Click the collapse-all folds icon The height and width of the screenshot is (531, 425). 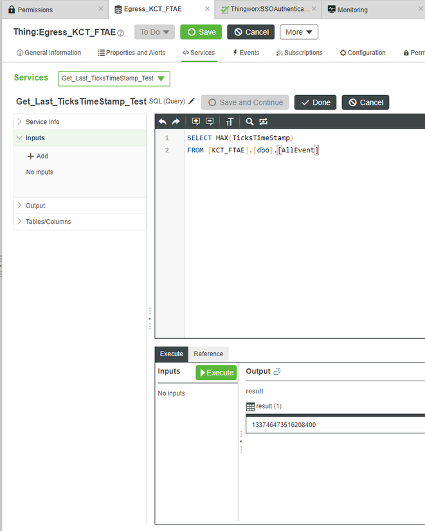[210, 122]
